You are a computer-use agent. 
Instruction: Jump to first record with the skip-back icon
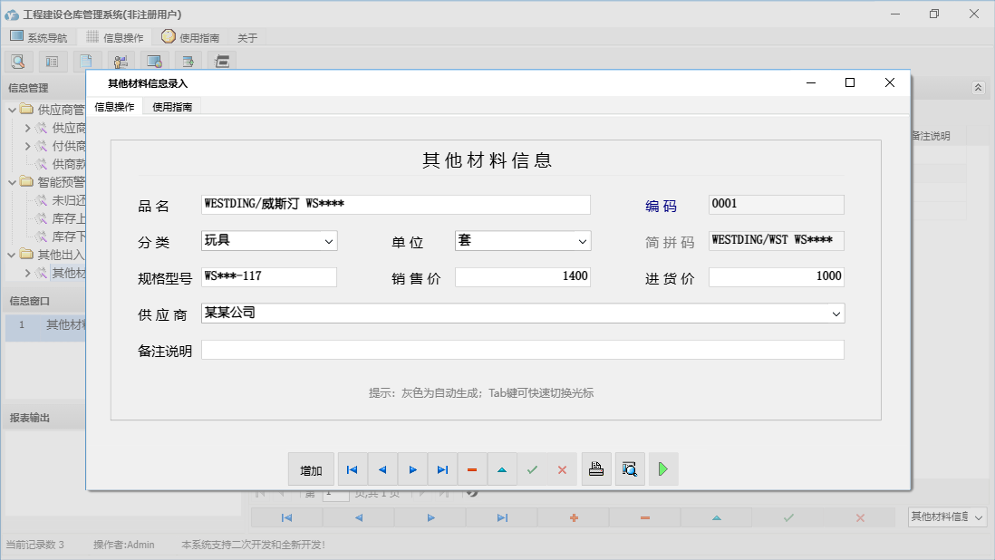click(352, 469)
